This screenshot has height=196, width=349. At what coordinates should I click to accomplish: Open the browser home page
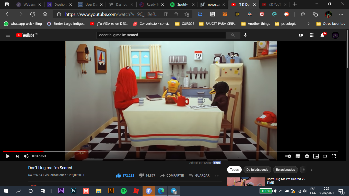[x=45, y=14]
